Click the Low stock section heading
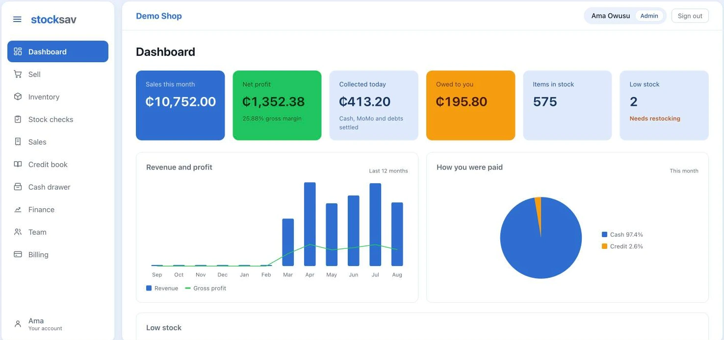Screen dimensions: 724x340 point(164,328)
